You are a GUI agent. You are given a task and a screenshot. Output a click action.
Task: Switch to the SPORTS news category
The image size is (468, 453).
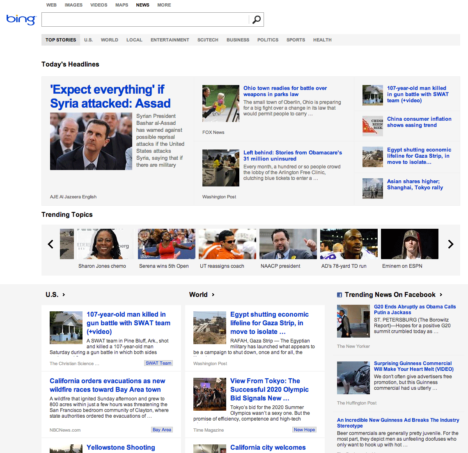[296, 40]
